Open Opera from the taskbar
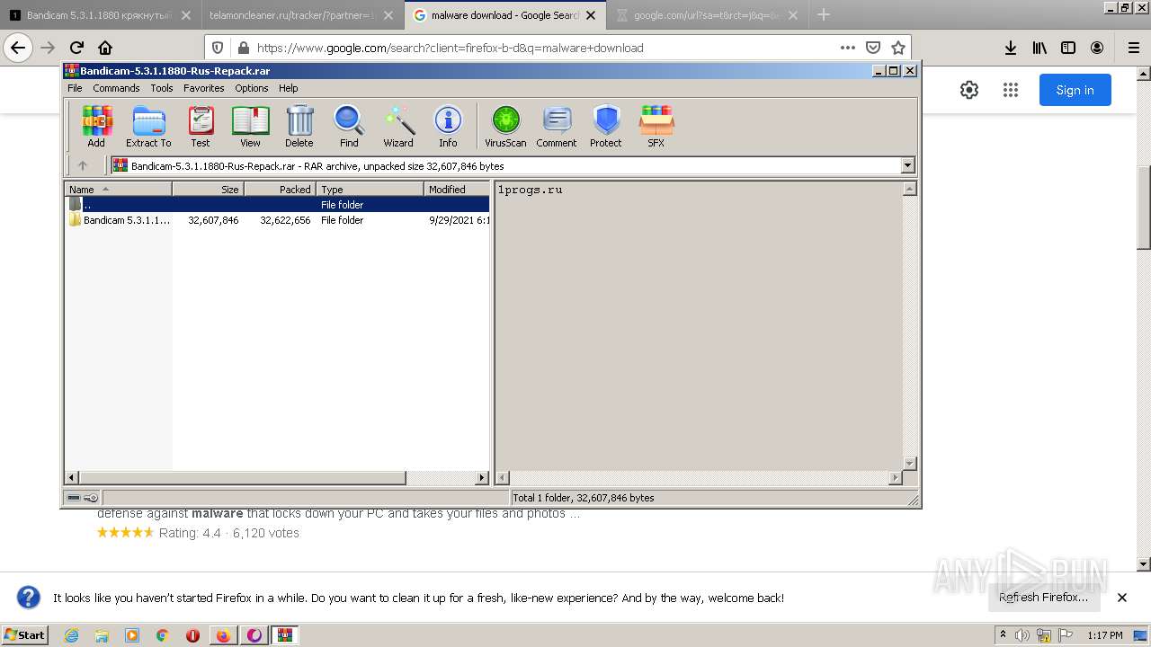 point(192,635)
